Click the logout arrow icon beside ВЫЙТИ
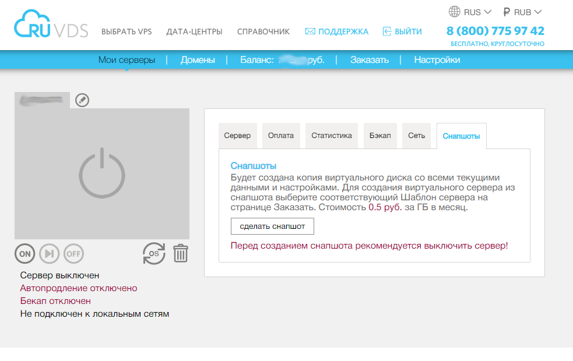The image size is (573, 361). pos(387,31)
